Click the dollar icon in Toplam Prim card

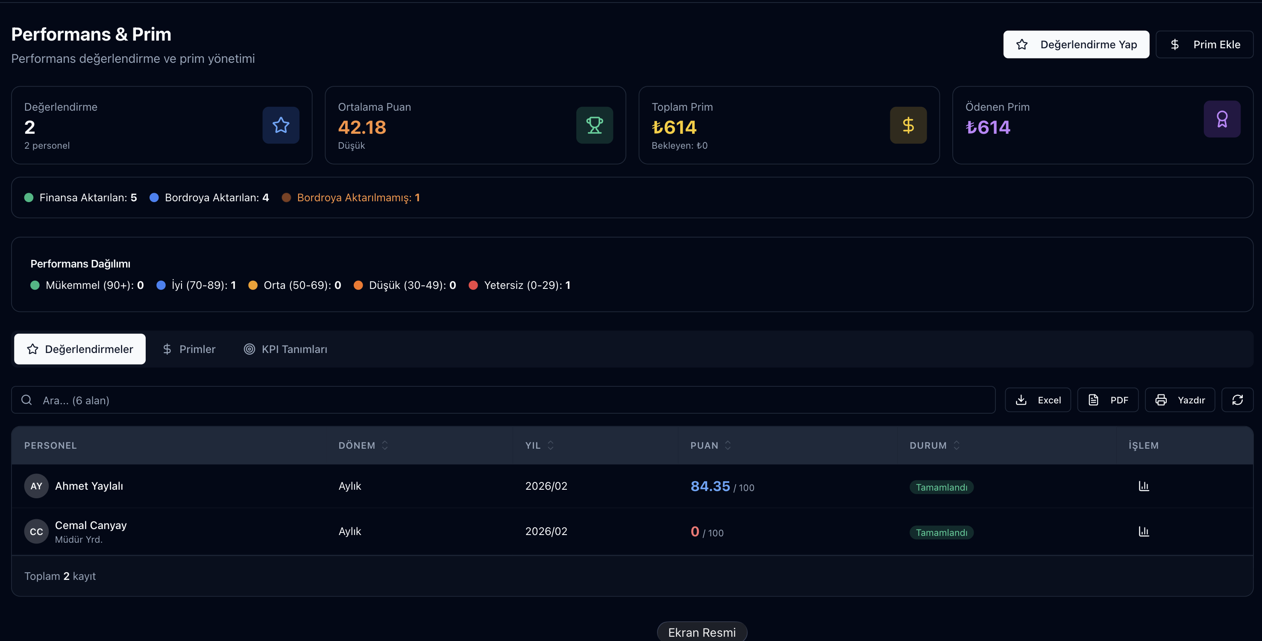pos(908,125)
